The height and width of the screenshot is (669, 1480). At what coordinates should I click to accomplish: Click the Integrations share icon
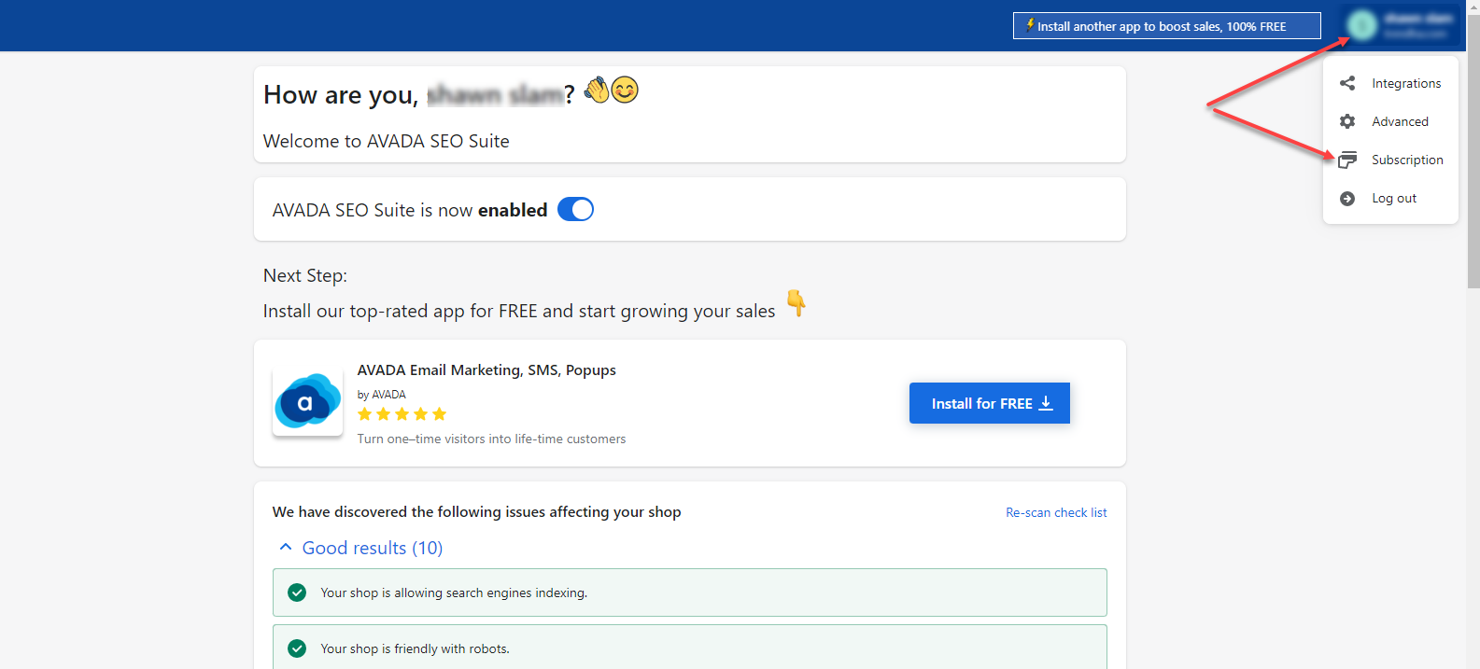click(1347, 83)
